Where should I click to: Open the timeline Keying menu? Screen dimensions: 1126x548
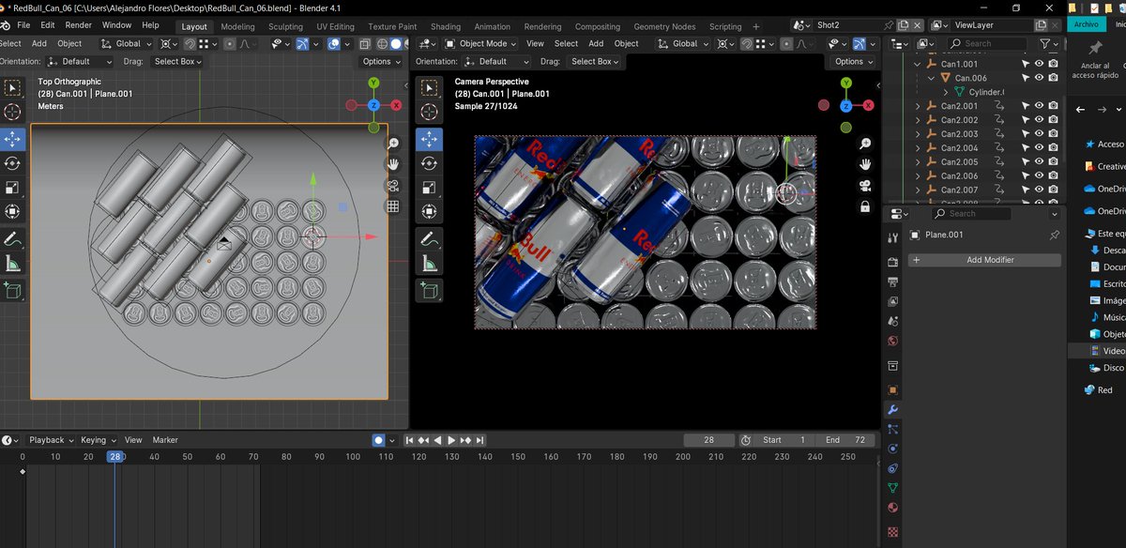[x=98, y=439]
